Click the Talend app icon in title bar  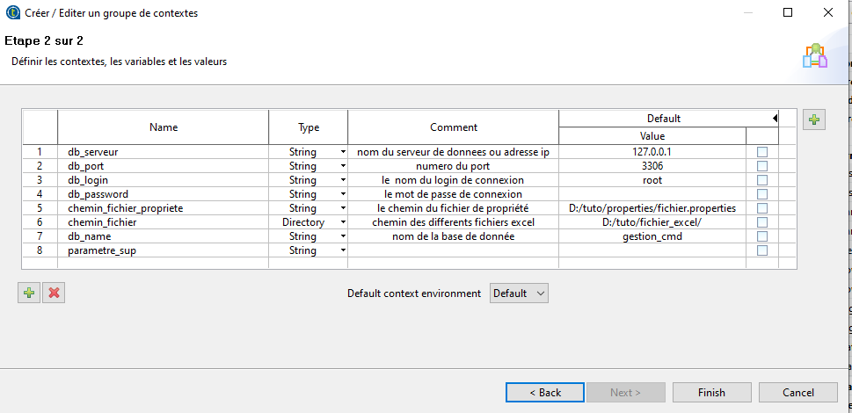[12, 12]
